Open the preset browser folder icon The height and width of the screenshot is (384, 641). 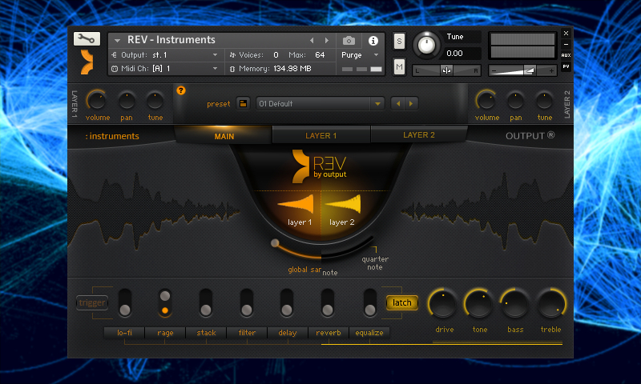coord(243,104)
